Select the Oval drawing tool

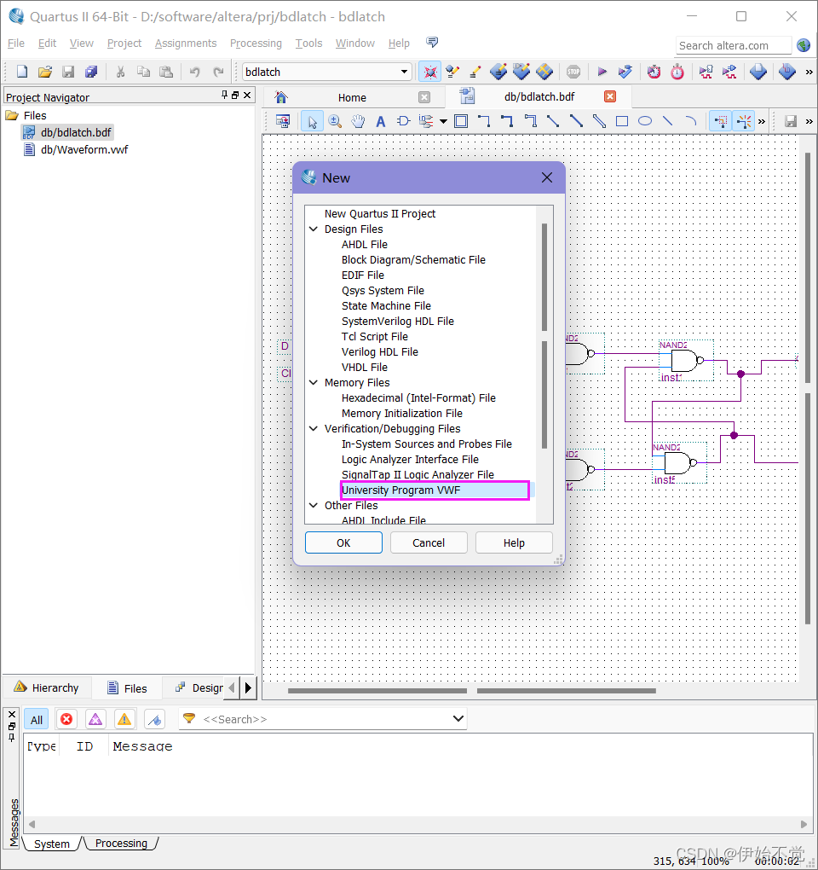(x=644, y=121)
